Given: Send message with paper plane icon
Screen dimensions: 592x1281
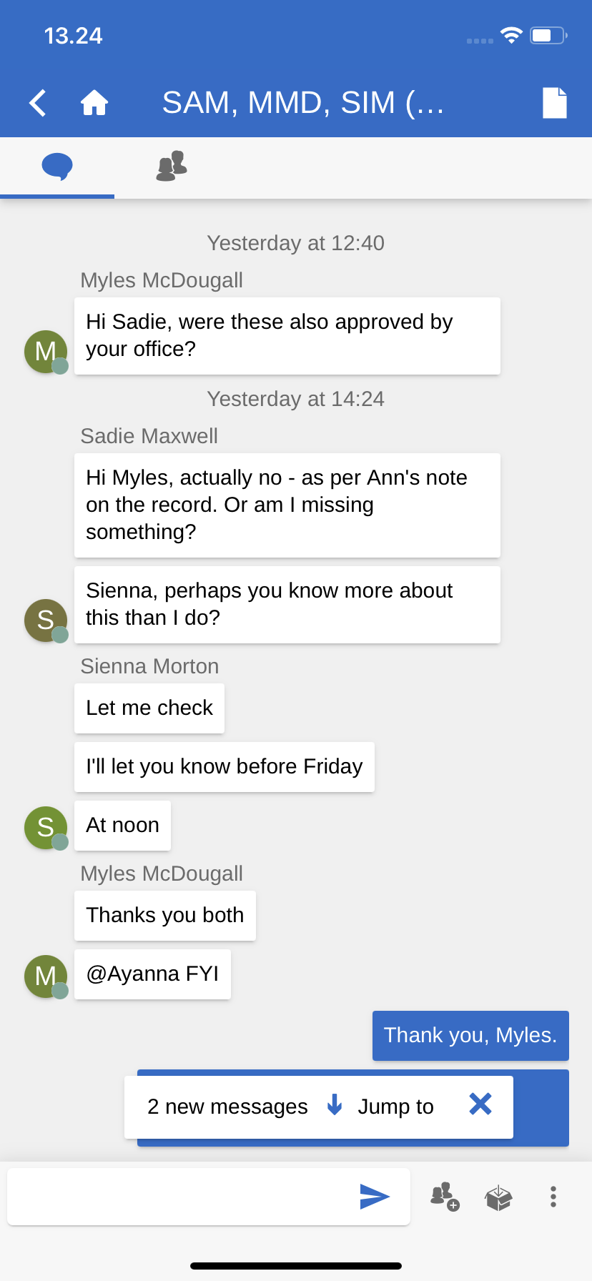Looking at the screenshot, I should tap(374, 1197).
